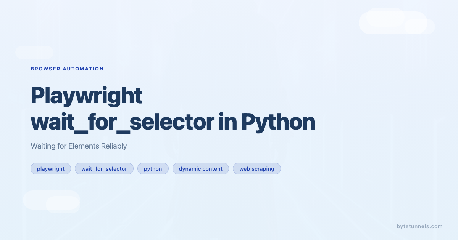The image size is (458, 240).
Task: Choose the python tag pill
Action: click(x=153, y=169)
